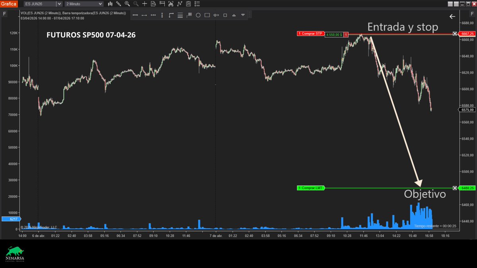Click the '© 2026 NinjaTrader, LLC' copyright text

pos(38,227)
